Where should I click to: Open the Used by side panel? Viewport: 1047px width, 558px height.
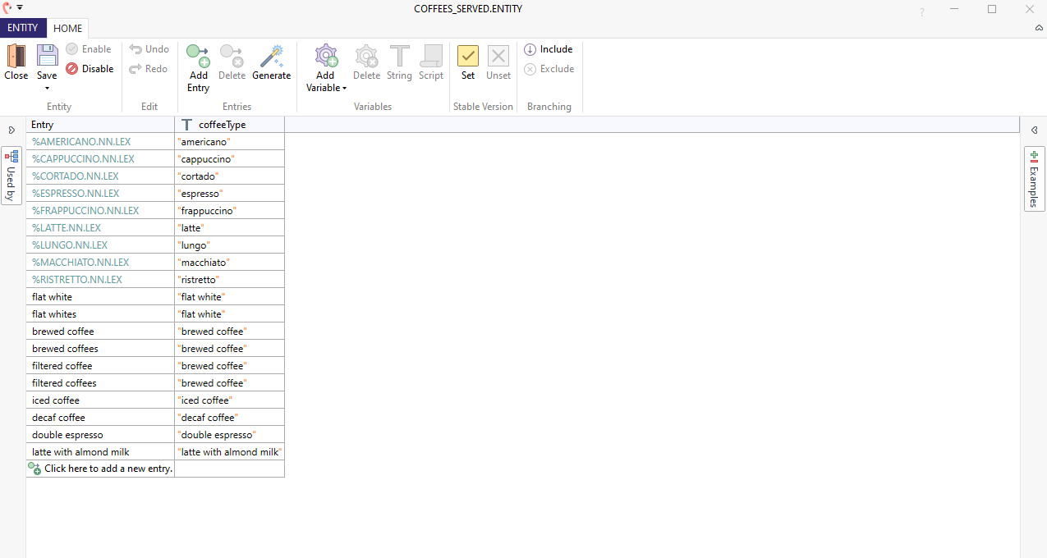pos(11,176)
